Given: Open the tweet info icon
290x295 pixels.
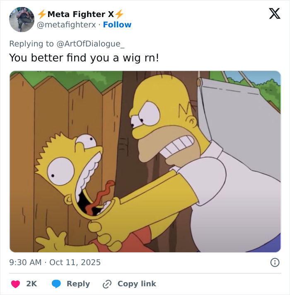Looking at the screenshot, I should 275,262.
